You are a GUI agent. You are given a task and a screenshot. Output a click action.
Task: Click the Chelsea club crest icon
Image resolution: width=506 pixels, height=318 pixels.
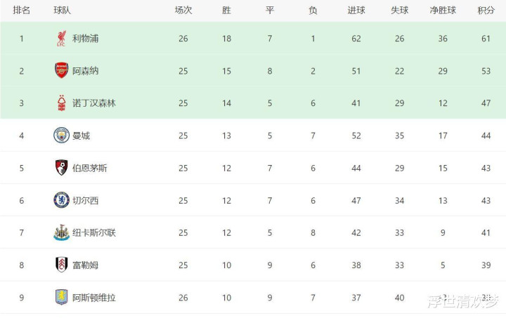[x=61, y=200]
